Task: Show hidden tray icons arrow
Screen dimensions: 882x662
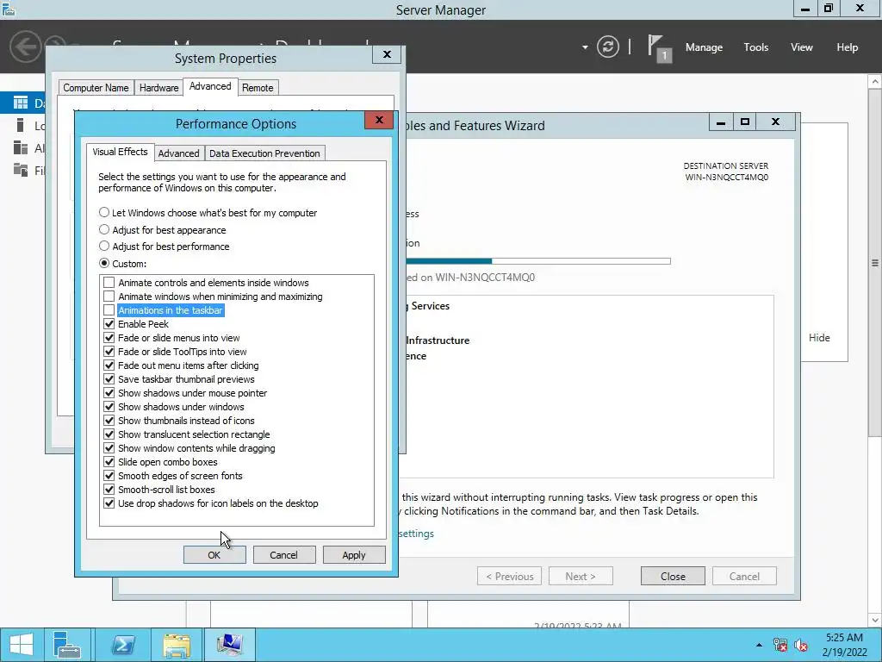Action: (x=759, y=645)
